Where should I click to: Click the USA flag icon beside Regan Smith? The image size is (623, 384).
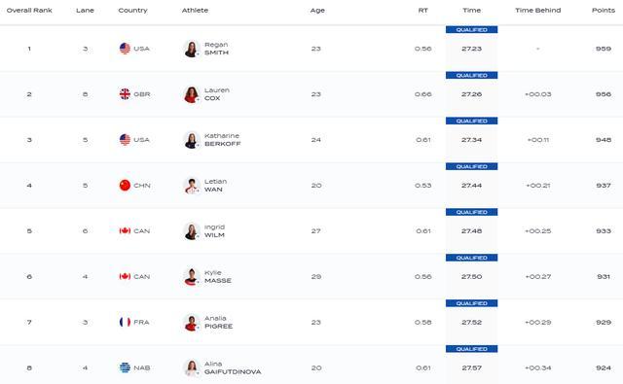tap(125, 49)
